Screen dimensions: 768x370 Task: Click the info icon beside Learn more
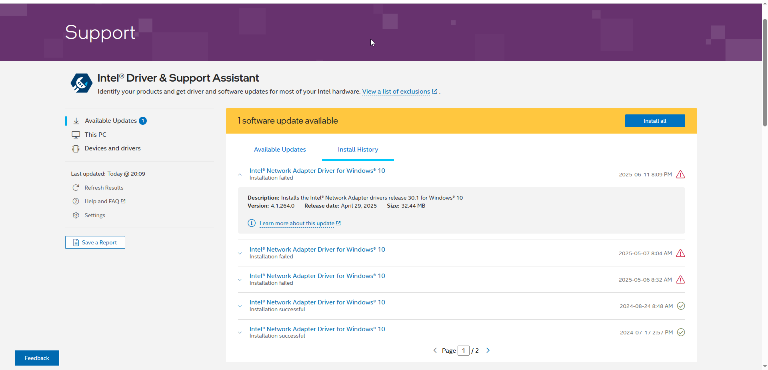pos(251,223)
